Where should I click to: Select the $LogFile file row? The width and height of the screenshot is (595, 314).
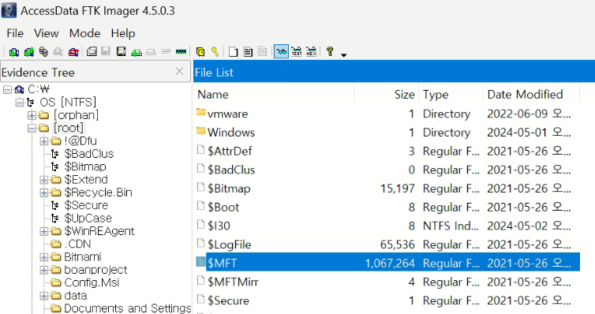click(387, 245)
